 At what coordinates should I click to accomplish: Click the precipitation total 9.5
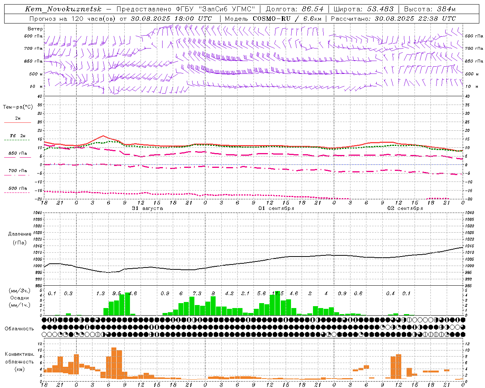click(116, 294)
